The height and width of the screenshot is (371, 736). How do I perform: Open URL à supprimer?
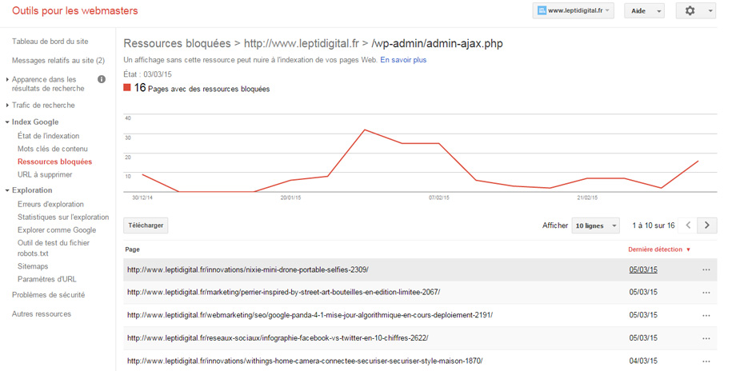(45, 174)
